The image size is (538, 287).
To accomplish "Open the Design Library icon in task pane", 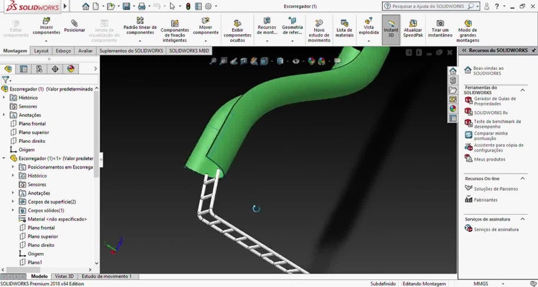I will pos(453,80).
